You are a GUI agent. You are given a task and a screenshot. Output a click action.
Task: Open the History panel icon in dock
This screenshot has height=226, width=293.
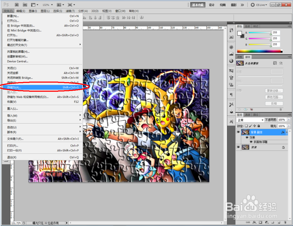[x=231, y=30]
